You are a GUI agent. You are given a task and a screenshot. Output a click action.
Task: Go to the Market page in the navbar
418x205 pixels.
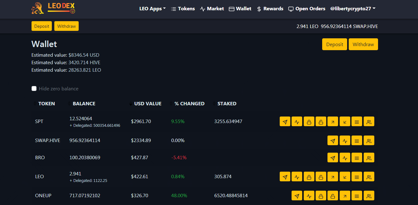[212, 9]
